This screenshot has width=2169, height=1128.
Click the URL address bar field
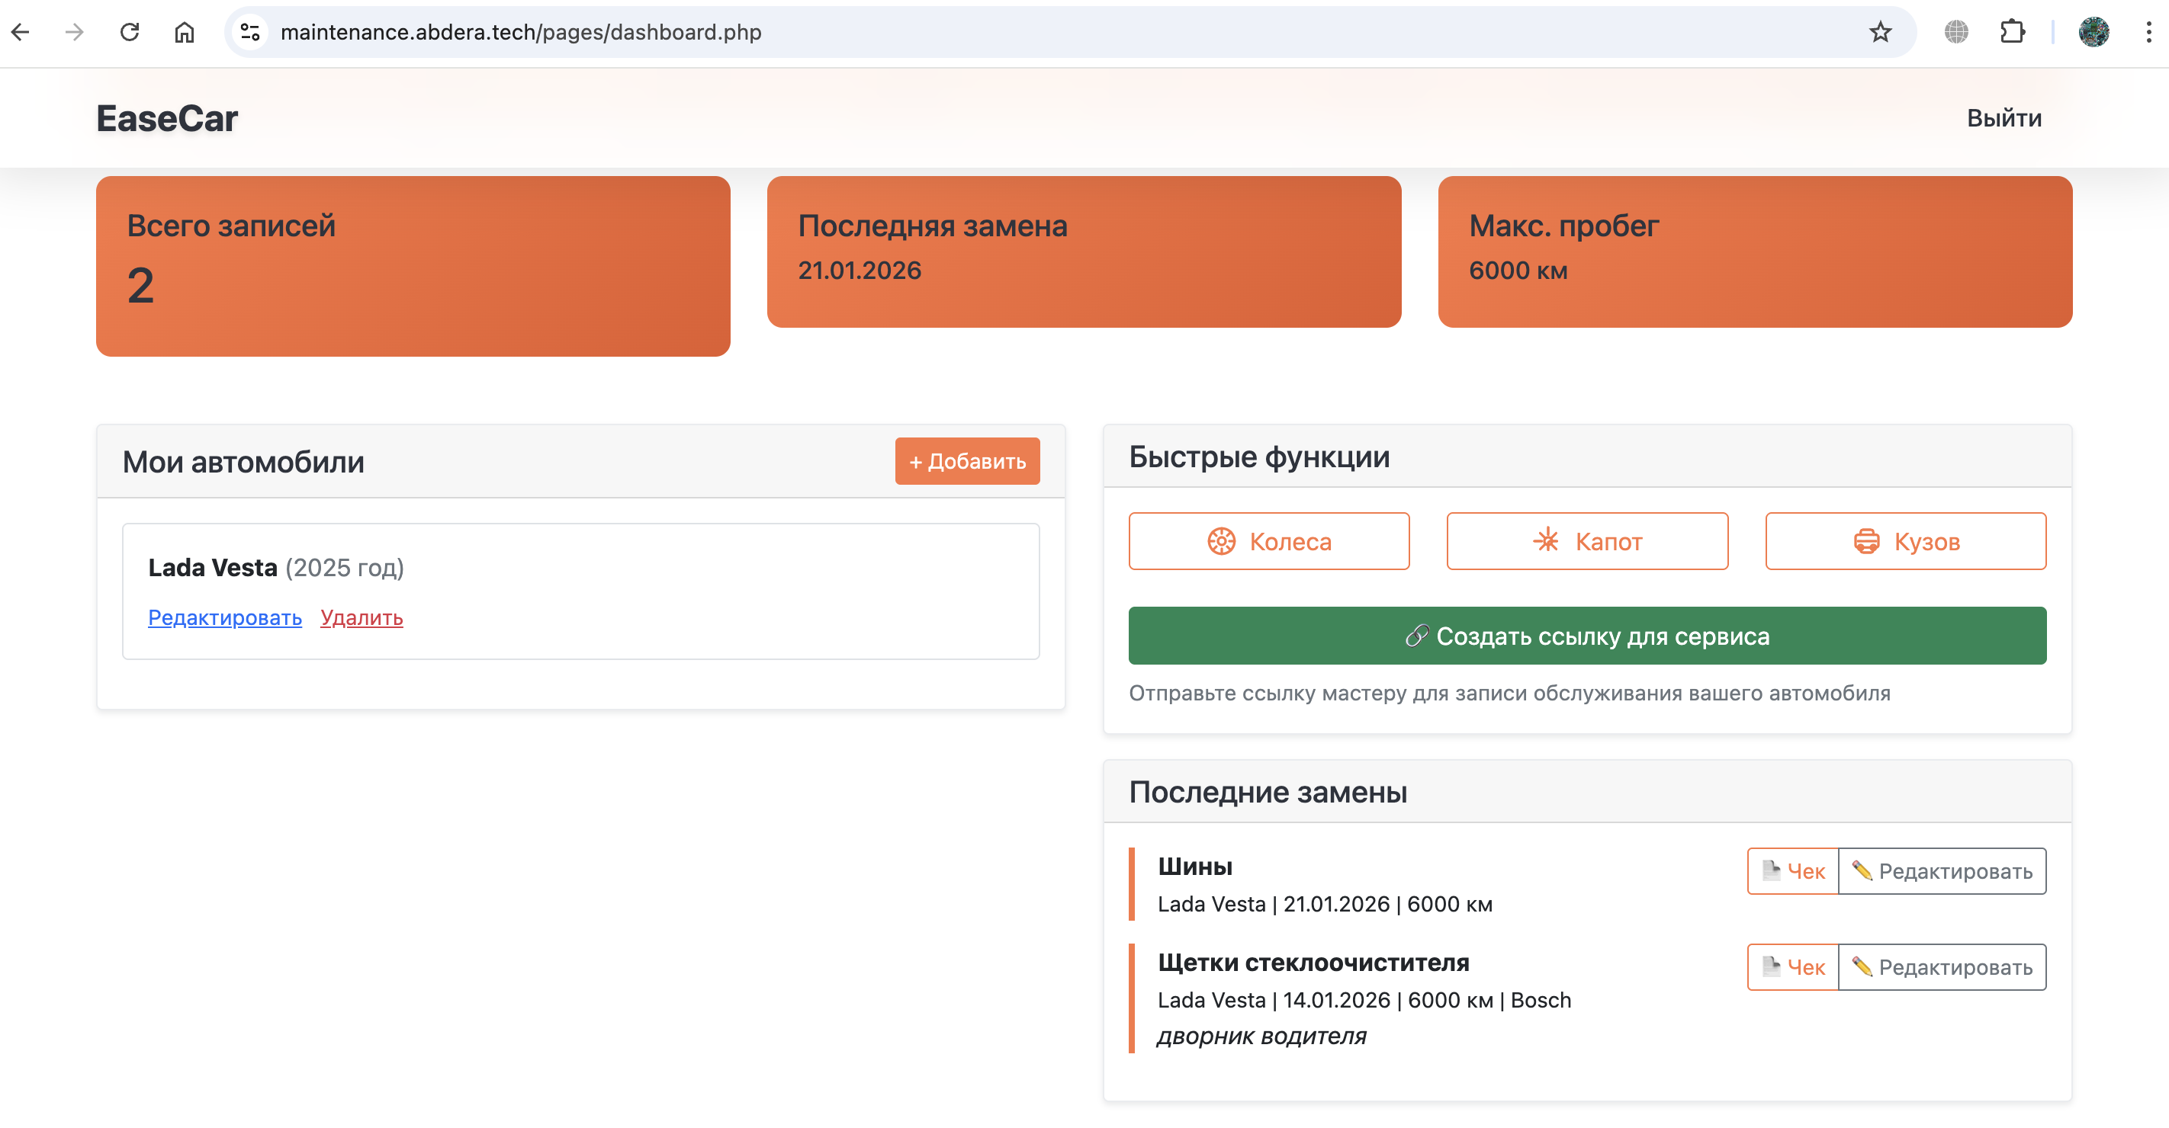1011,32
